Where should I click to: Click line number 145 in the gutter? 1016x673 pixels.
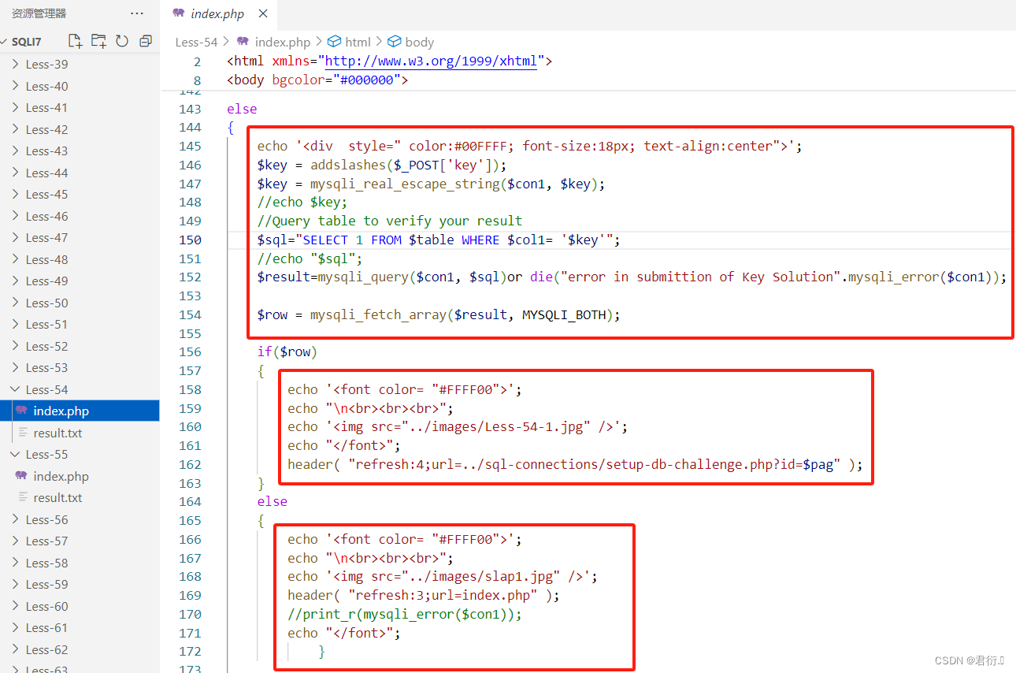click(190, 146)
